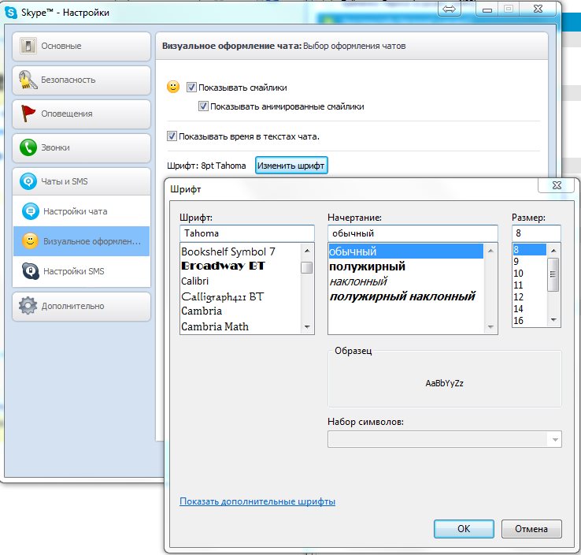Click the green phone icon beside Звонки
Image resolution: width=581 pixels, height=555 pixels.
(28, 147)
